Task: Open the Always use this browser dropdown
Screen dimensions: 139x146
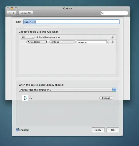Action: point(68,90)
